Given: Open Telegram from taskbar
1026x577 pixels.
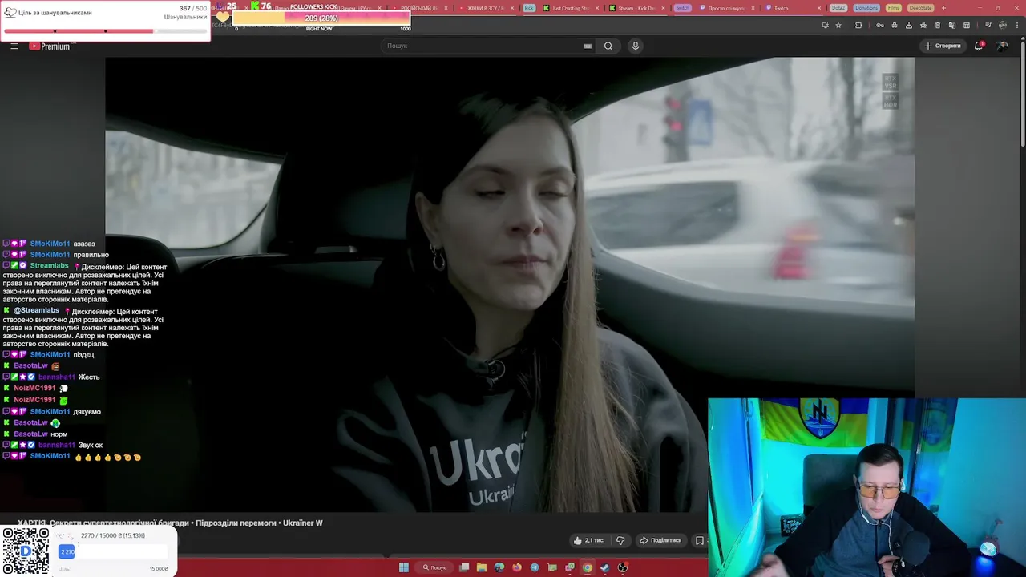Looking at the screenshot, I should [x=535, y=567].
